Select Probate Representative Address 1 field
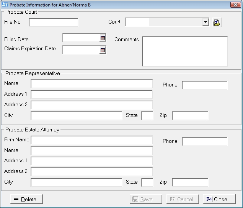Viewport: 243px width, 208px height. click(x=91, y=94)
